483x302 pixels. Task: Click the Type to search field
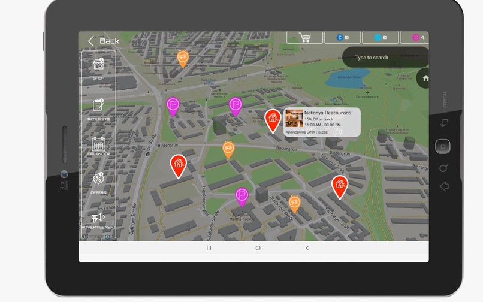385,58
